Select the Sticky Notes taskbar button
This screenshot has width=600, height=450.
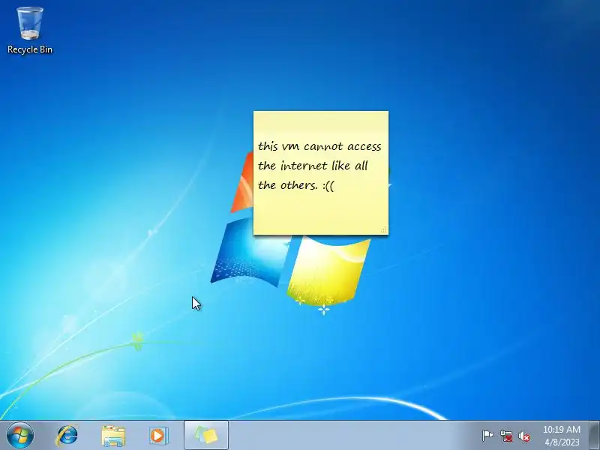tap(205, 435)
